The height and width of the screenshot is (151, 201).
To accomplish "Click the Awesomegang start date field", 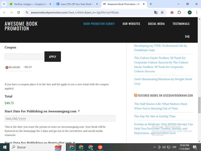I will 60,118.
